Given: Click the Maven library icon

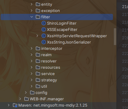Looking at the screenshot, I should pyautogui.click(x=15, y=105).
